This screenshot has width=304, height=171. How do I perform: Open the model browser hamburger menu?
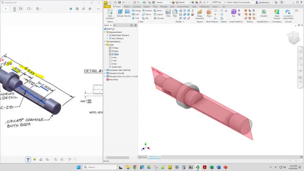[x=136, y=25]
